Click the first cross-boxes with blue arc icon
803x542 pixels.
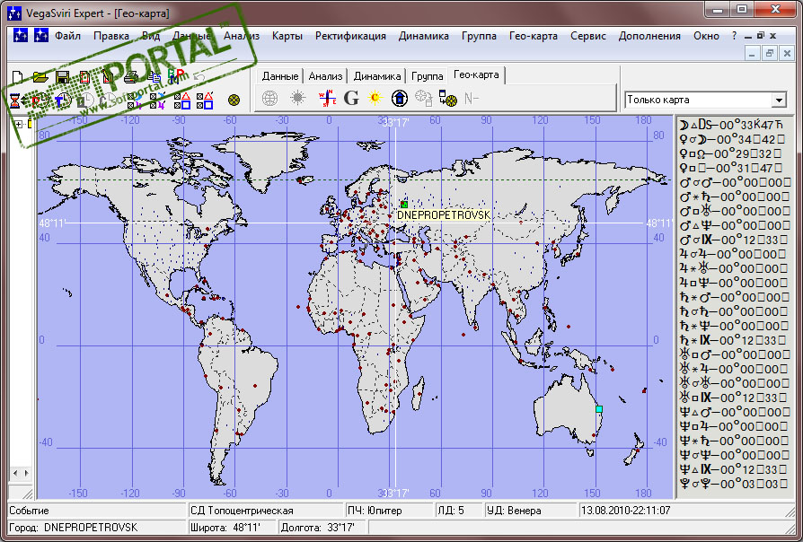coord(136,101)
